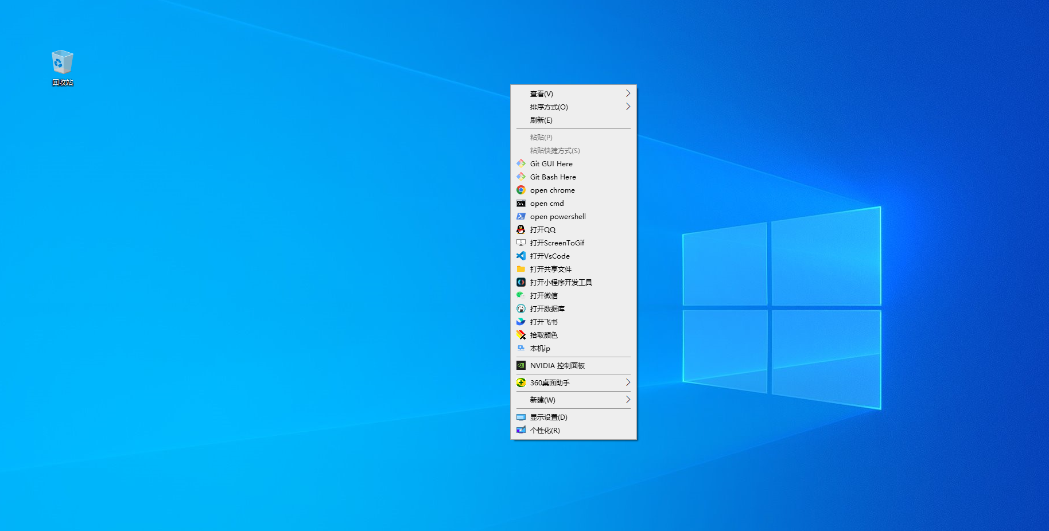Click the VS Code icon
Screen dimensions: 1049x531
521,256
